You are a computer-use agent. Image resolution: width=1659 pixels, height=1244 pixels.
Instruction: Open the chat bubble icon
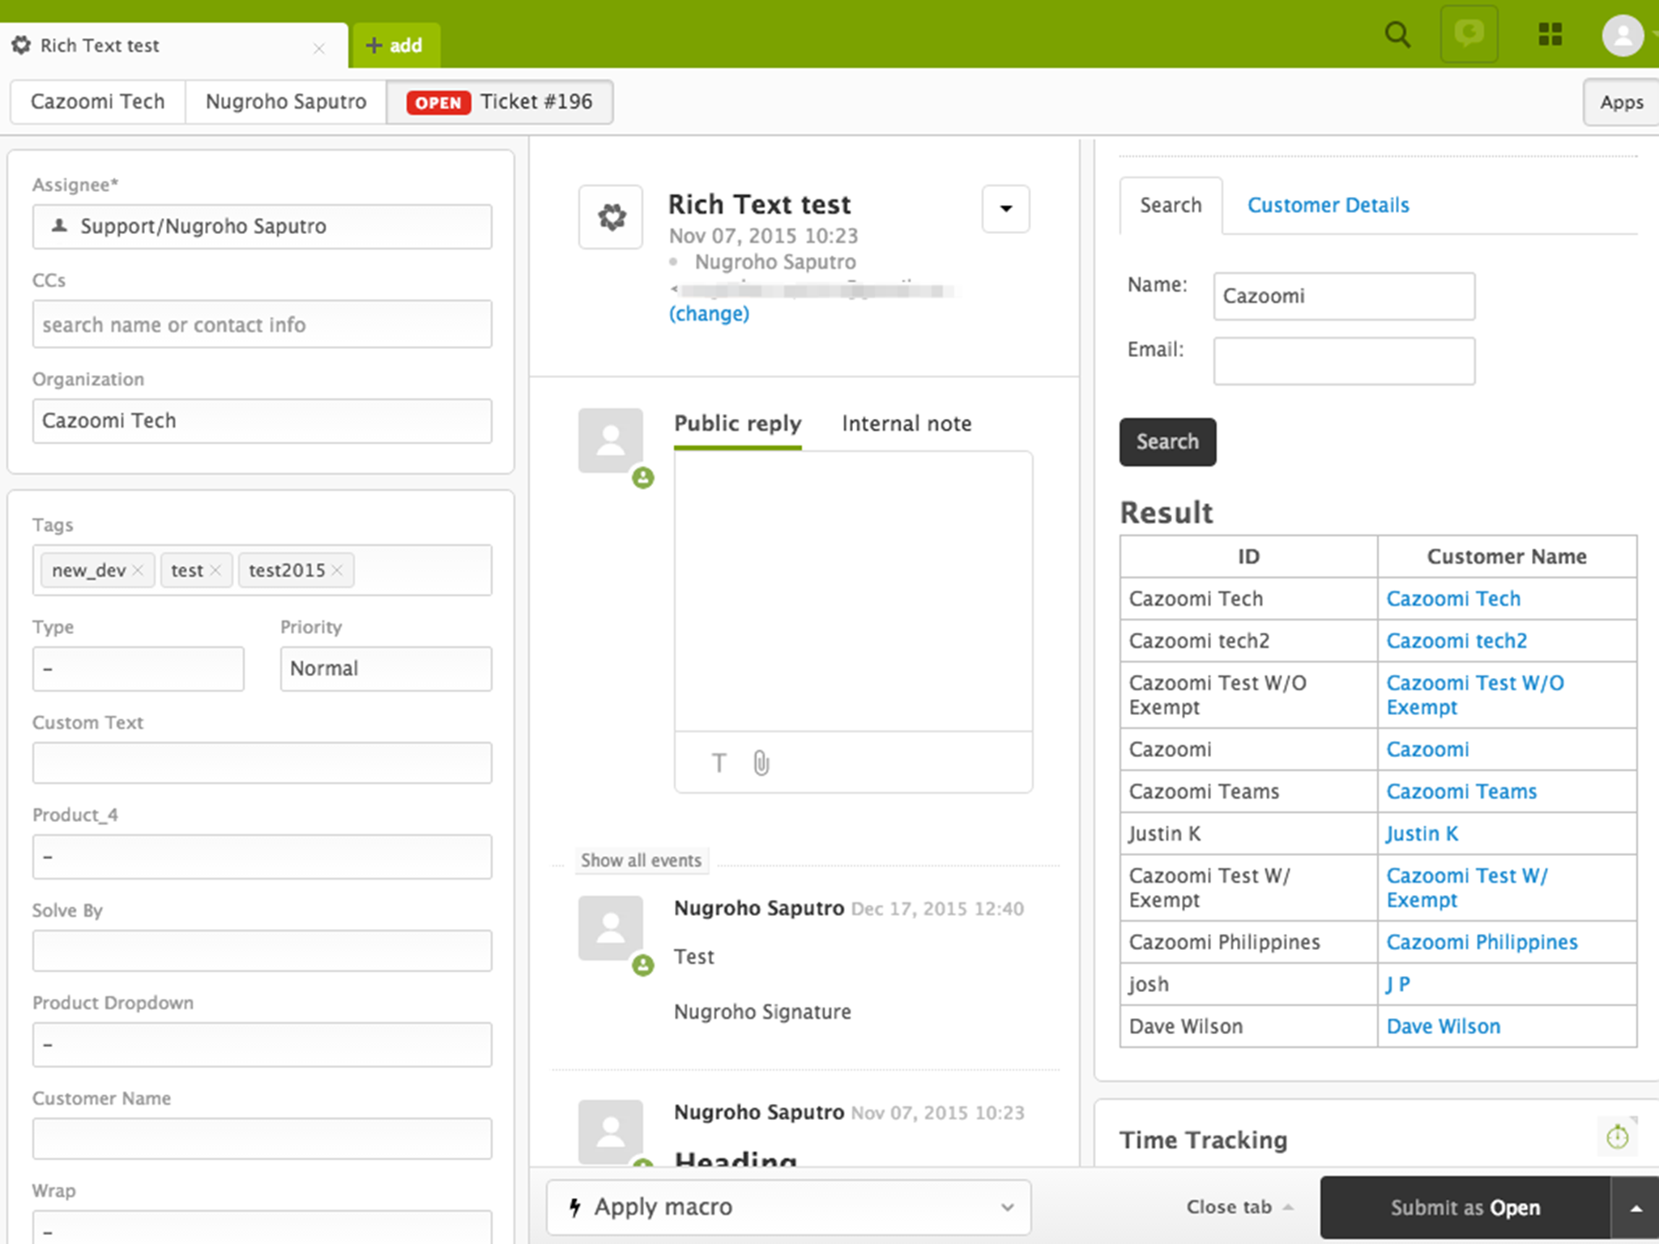tap(1469, 34)
